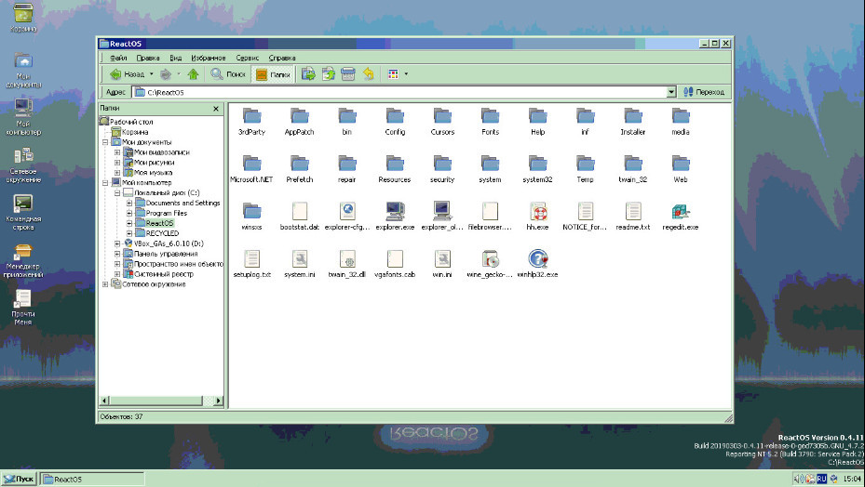Open the Views dropdown arrow

click(x=406, y=73)
